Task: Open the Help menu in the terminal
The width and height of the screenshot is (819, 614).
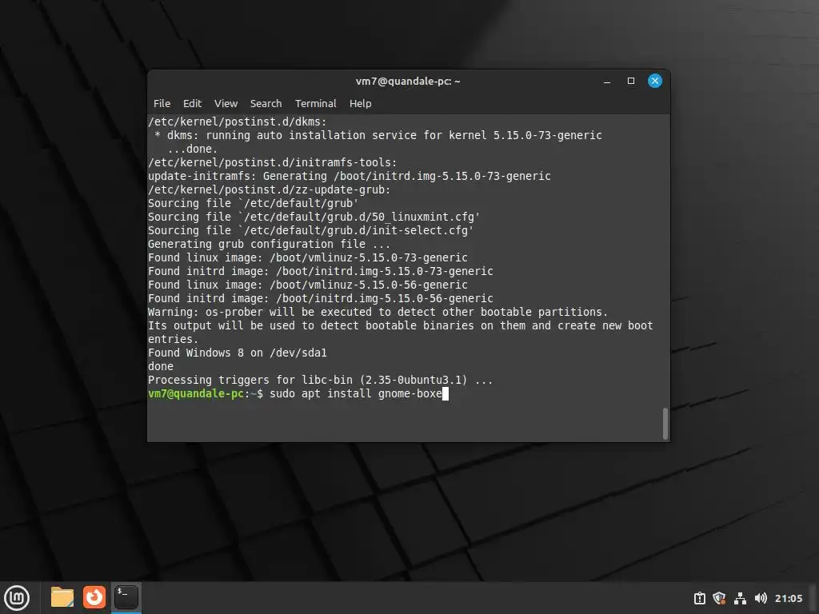Action: pos(361,103)
